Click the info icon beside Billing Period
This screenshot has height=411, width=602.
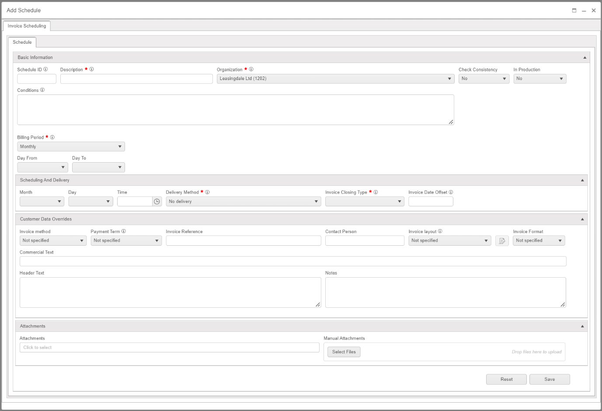click(52, 137)
